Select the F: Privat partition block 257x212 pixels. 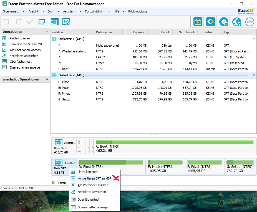point(204,166)
